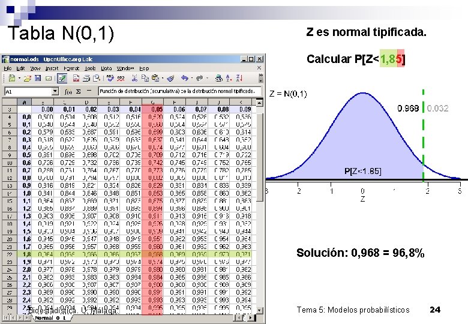Click the vertical scrollbar down arrow
468x324 pixels.
coord(260,311)
